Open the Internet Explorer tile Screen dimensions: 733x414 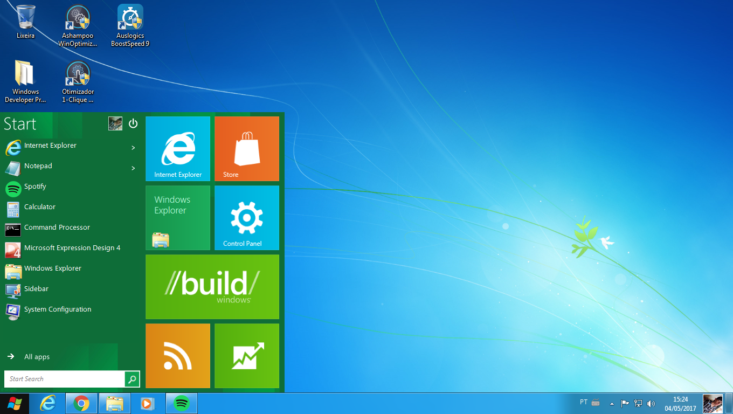[x=178, y=149]
